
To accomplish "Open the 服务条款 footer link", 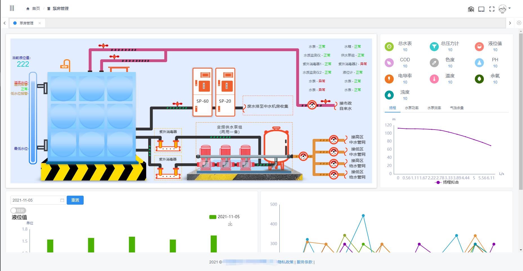I will click(x=304, y=262).
